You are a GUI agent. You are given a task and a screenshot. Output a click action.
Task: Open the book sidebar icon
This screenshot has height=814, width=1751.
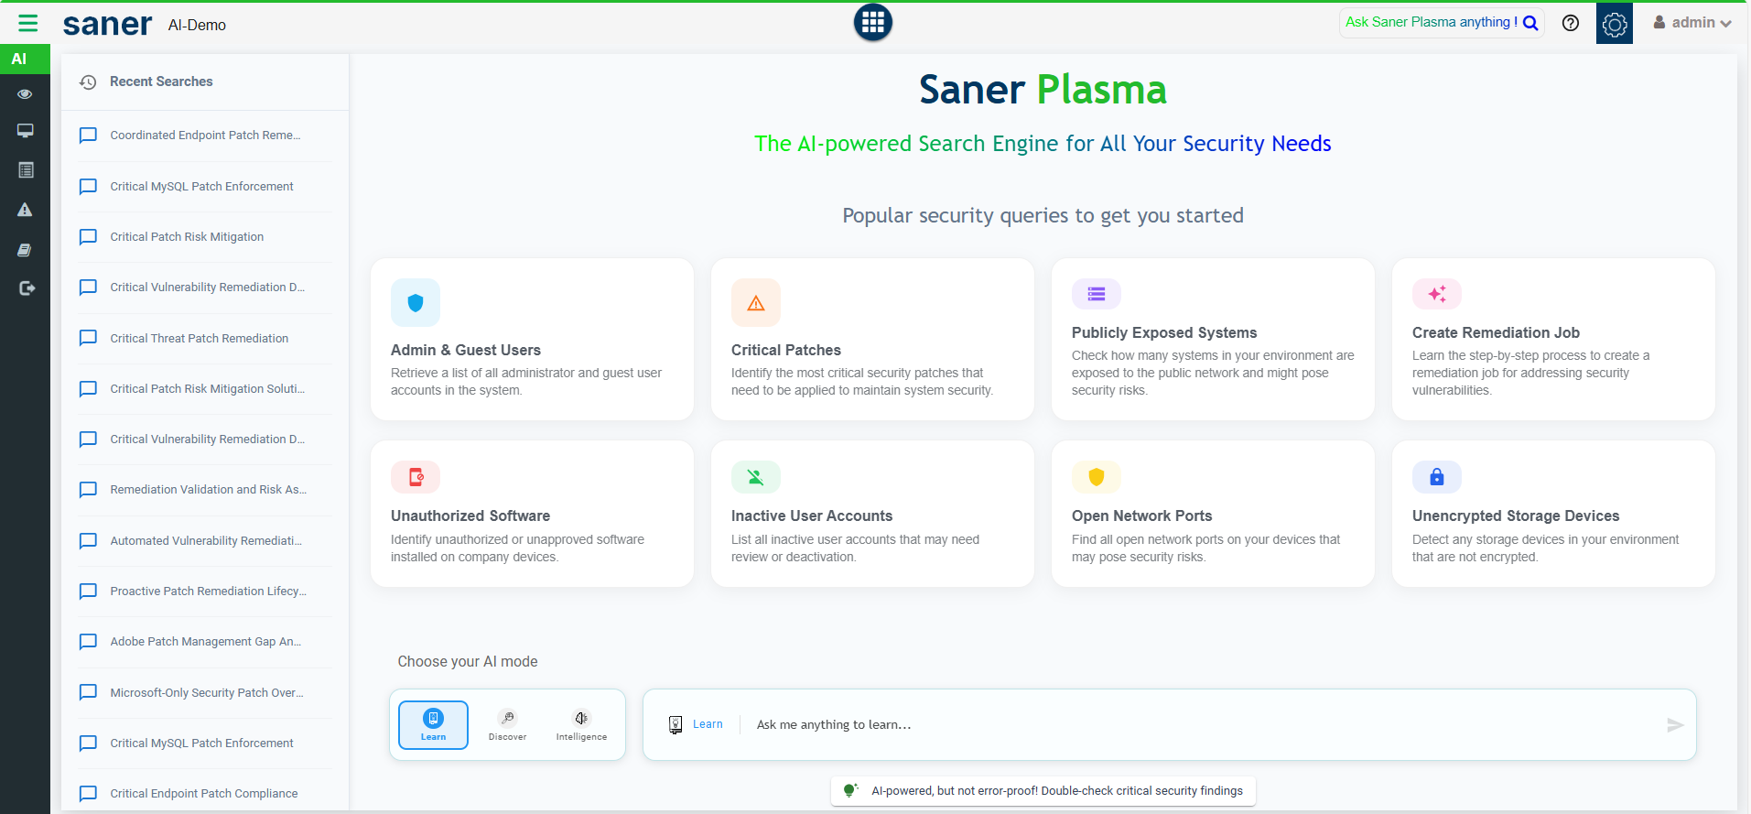pos(25,250)
